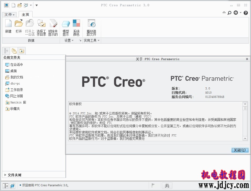The width and height of the screenshot is (251, 191).
Task: Select the Manikin 库 library entry
Action: tap(16, 102)
